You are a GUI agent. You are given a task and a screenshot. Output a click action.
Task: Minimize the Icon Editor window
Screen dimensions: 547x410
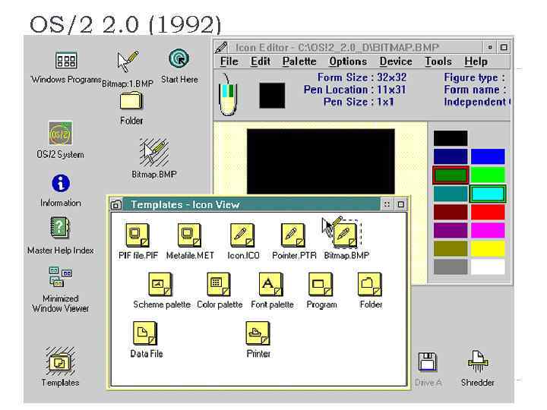point(490,47)
